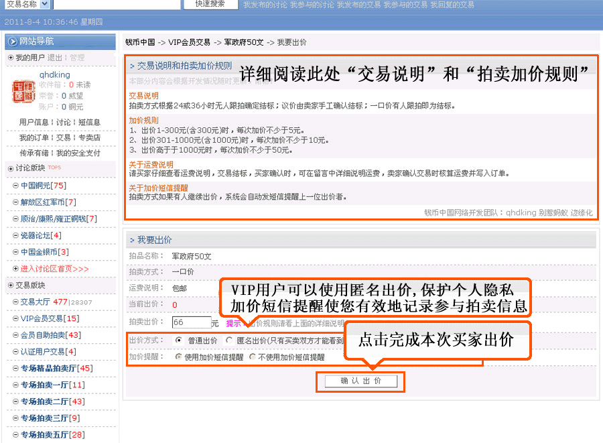Click the 交易版块 section bullet icon
Viewport: 603px width, 443px height.
point(10,286)
